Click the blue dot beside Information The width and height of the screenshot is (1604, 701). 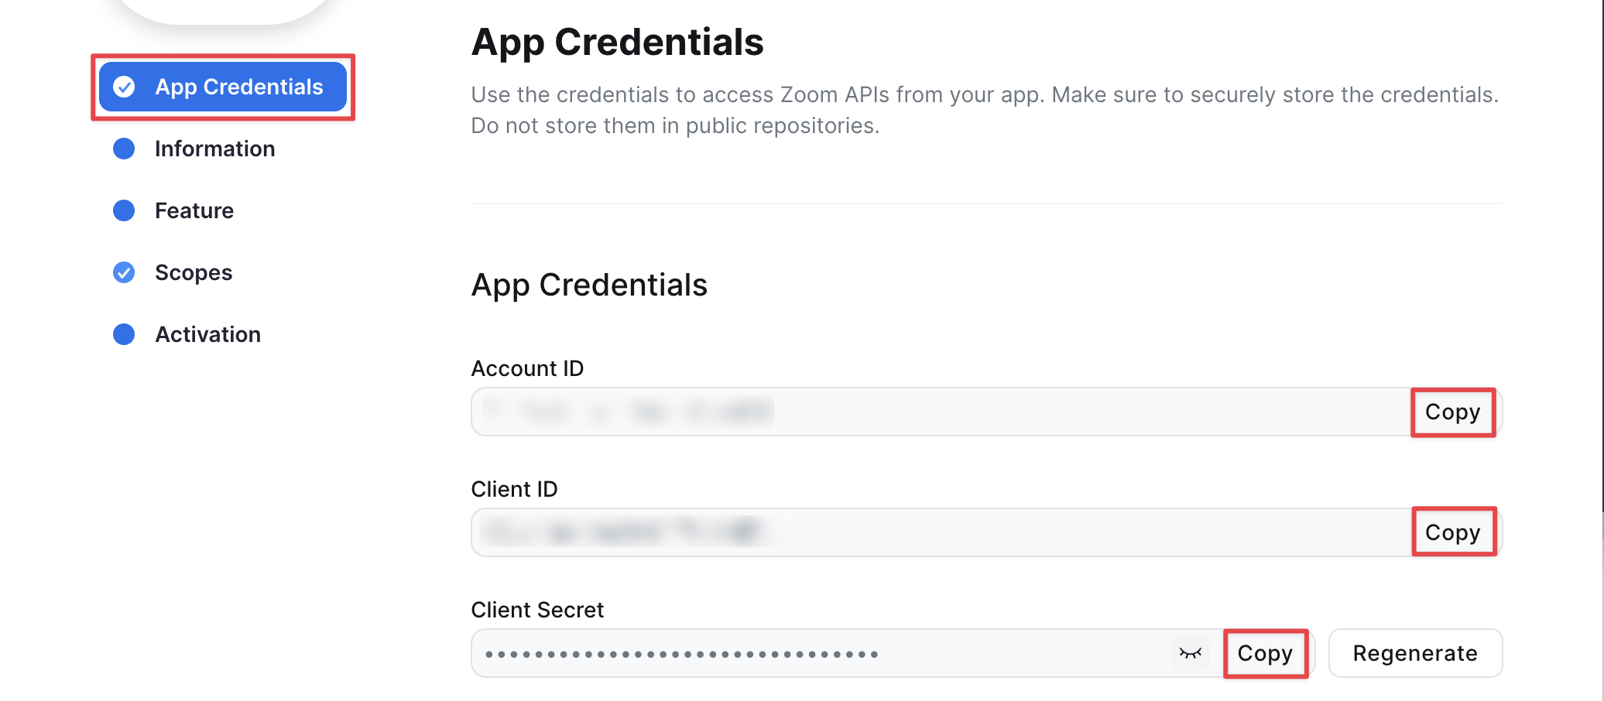point(124,149)
